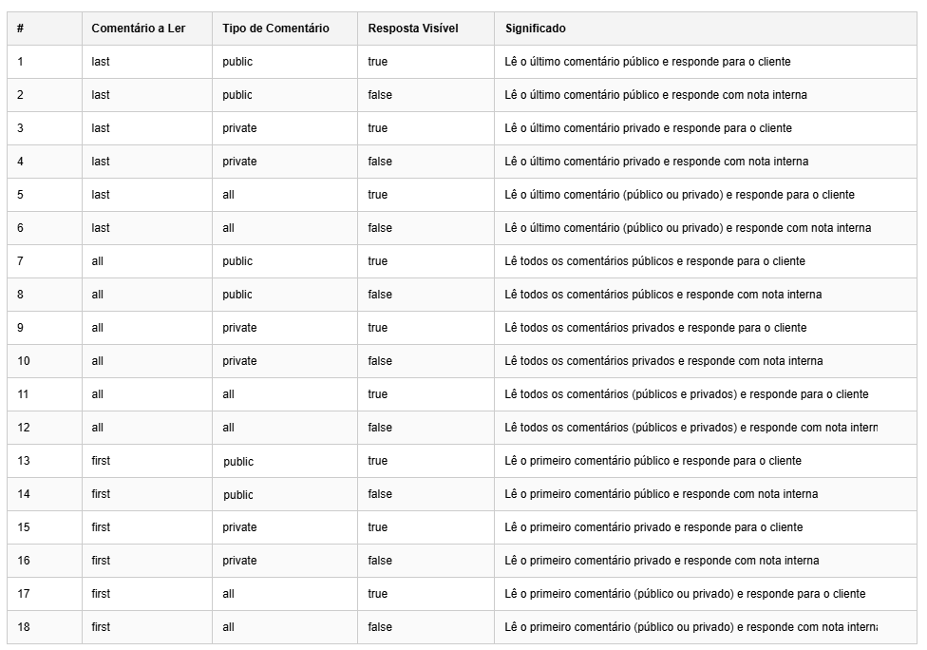927x650 pixels.
Task: Click the 'Comentário a Ler' column header
Action: coord(138,29)
